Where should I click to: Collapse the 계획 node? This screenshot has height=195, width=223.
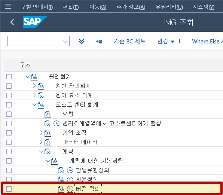click(41, 152)
